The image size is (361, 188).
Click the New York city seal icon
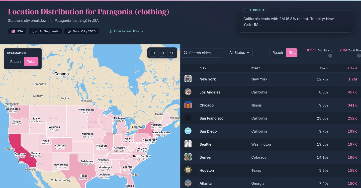188,79
